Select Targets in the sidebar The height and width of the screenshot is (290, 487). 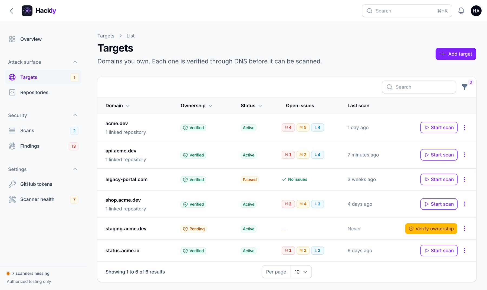43,77
